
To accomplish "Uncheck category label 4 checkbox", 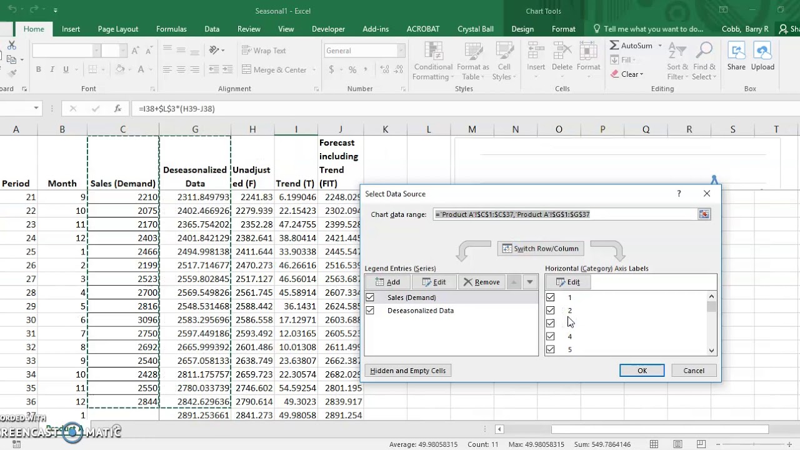I will [x=550, y=336].
